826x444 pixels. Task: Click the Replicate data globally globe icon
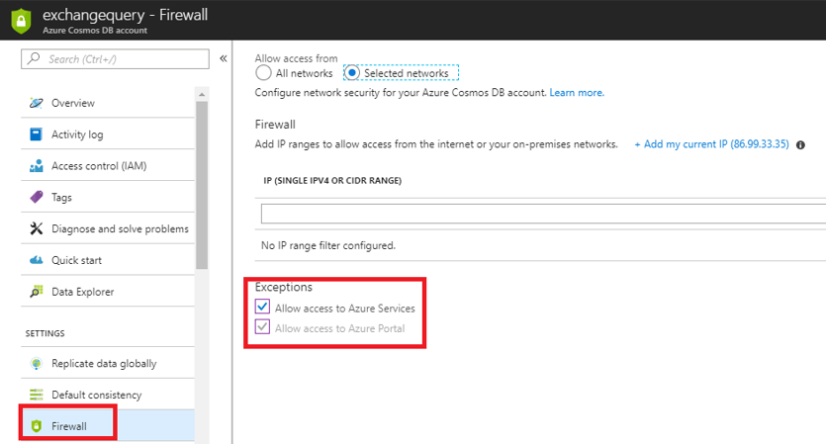tap(36, 364)
